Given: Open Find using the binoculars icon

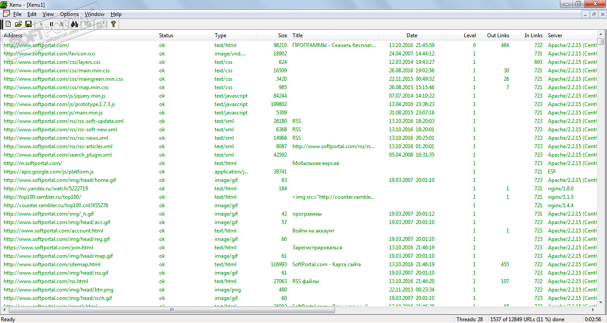Looking at the screenshot, I should [x=74, y=24].
